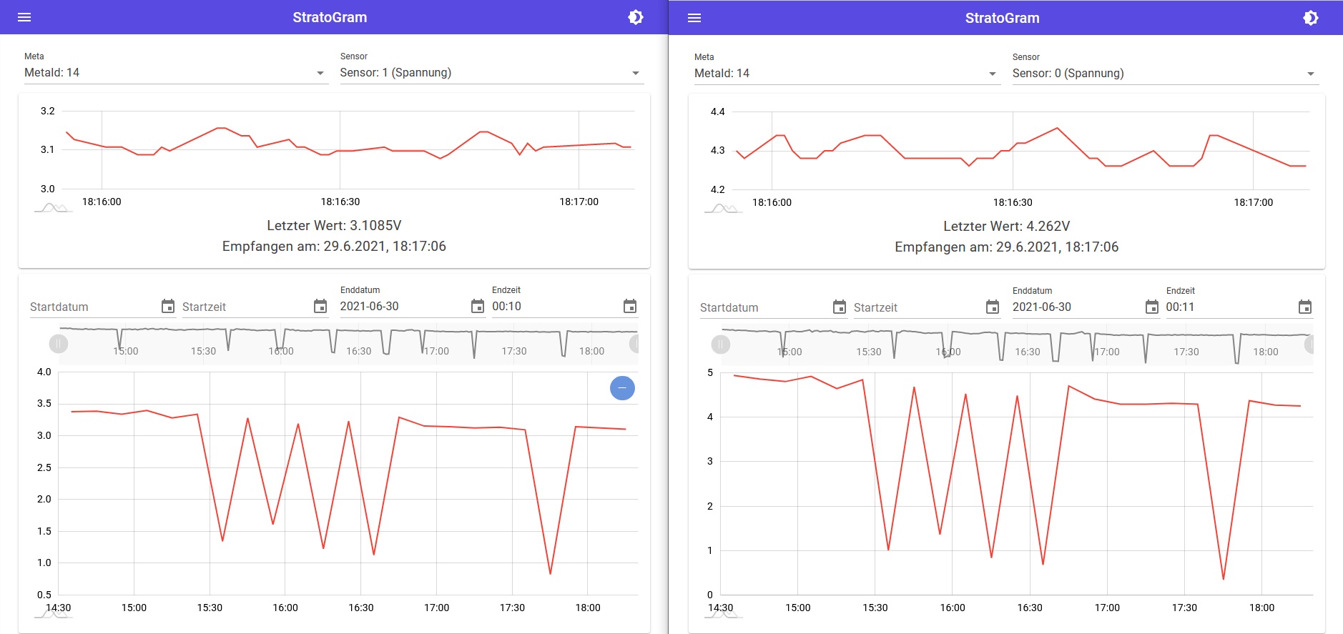Open the hamburger menu in left StratoGram window
The height and width of the screenshot is (634, 1343).
(x=24, y=17)
